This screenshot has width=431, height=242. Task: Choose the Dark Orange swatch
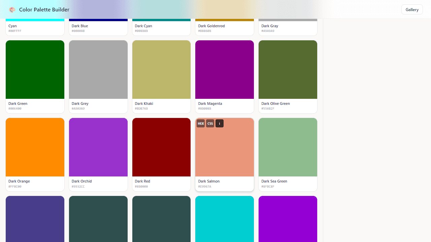(35, 147)
